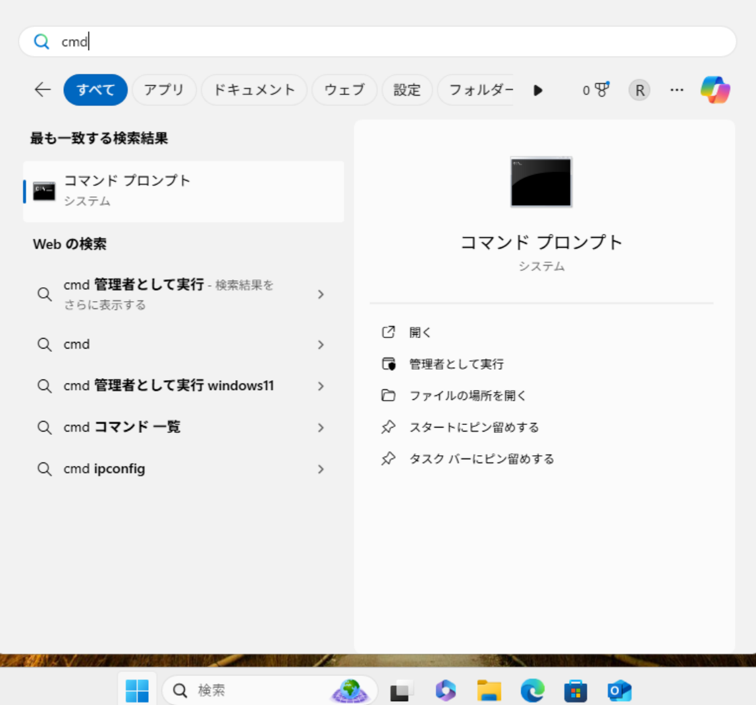This screenshot has width=756, height=705.
Task: Open Microsoft Store from the taskbar
Action: [x=576, y=691]
